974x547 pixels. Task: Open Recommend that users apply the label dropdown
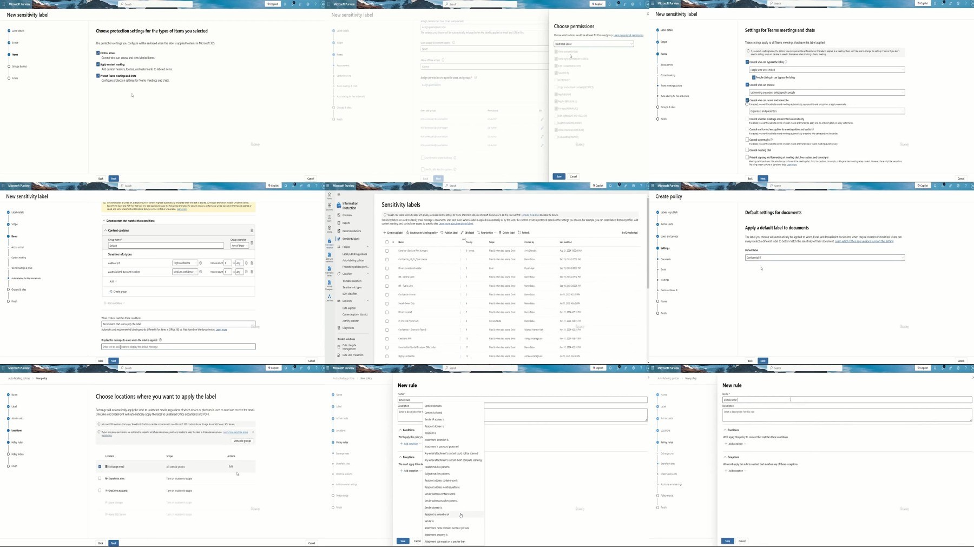pos(178,324)
